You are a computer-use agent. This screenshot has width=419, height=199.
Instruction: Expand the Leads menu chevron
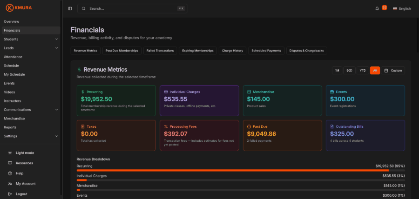coord(56,48)
